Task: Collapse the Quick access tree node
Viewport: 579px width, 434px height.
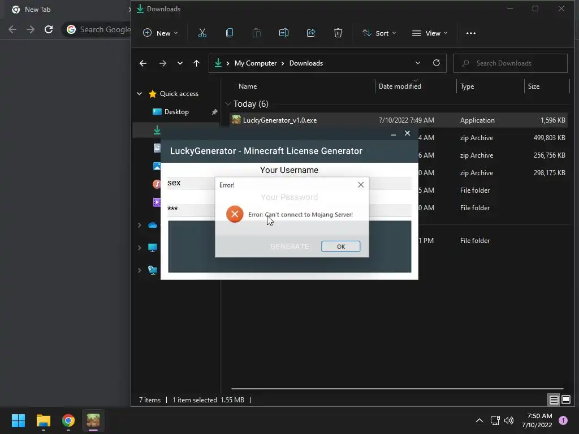Action: (x=140, y=94)
